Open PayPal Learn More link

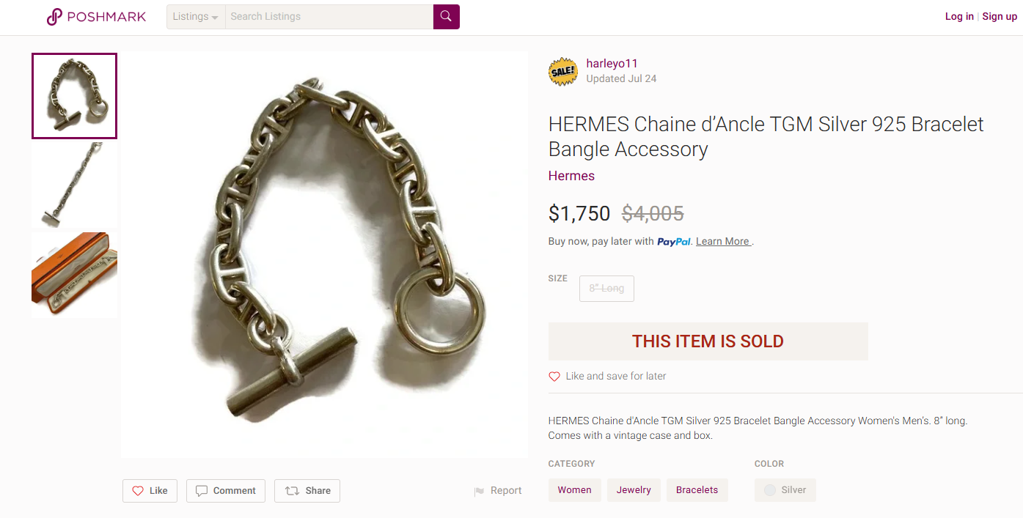pyautogui.click(x=722, y=242)
